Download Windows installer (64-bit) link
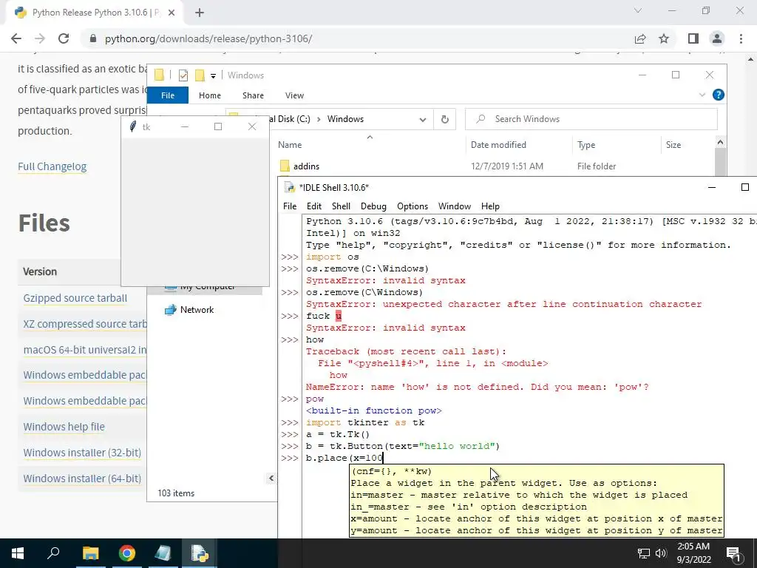This screenshot has height=568, width=757. coord(82,479)
